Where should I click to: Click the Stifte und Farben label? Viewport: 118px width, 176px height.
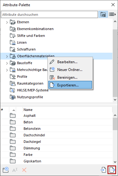click(31, 36)
